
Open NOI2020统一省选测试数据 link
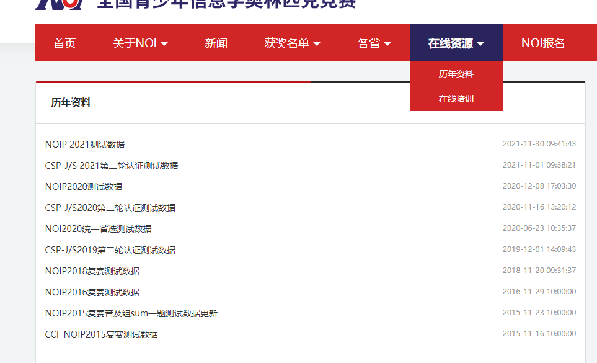point(98,229)
